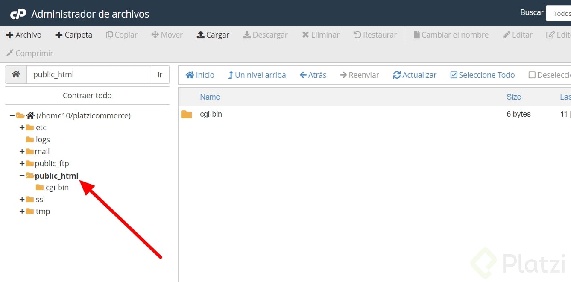Select cgi-bin subfolder in the tree
Viewport: 571px width, 282px height.
pyautogui.click(x=57, y=188)
